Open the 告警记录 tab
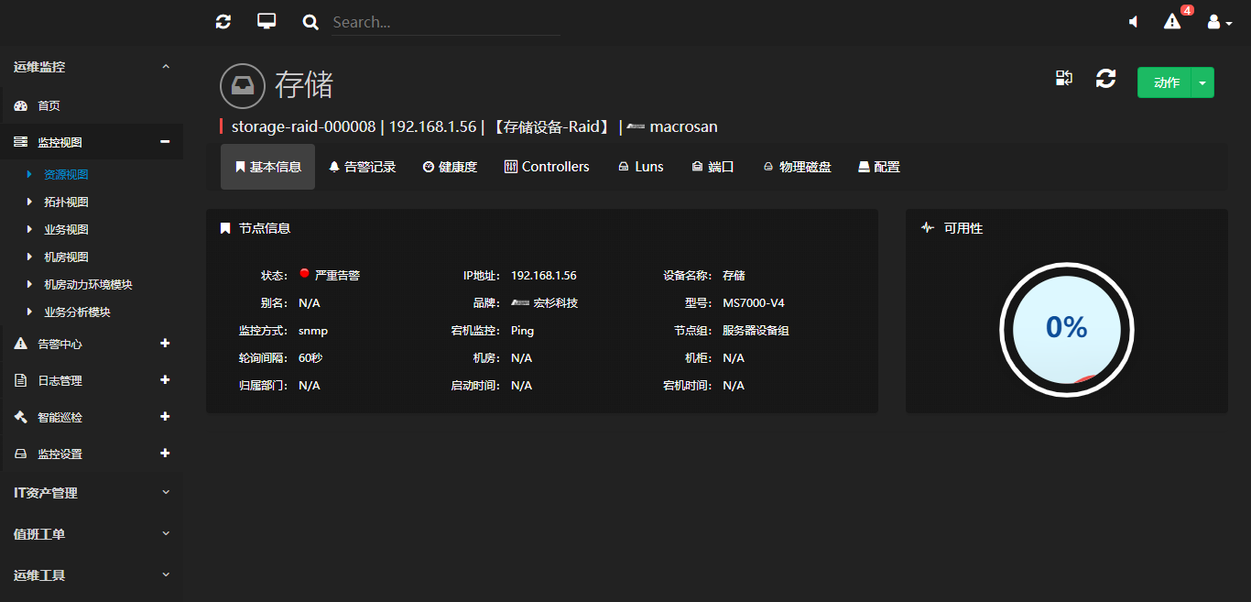The width and height of the screenshot is (1251, 602). point(363,167)
